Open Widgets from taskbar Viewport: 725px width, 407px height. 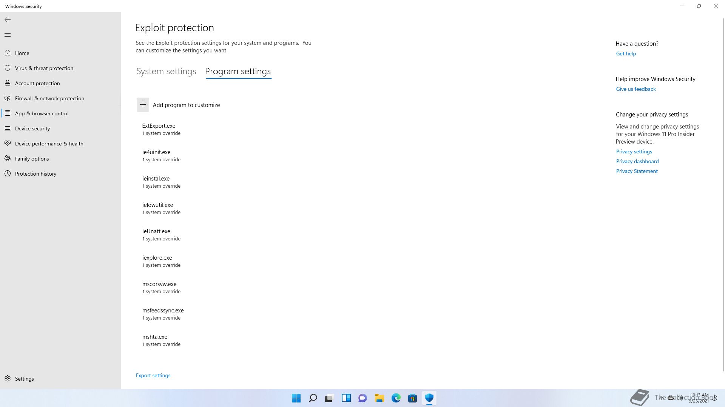click(x=346, y=398)
